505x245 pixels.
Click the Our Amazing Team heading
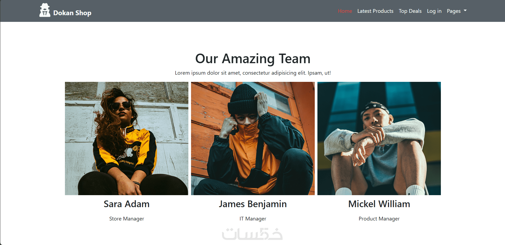[x=253, y=59]
